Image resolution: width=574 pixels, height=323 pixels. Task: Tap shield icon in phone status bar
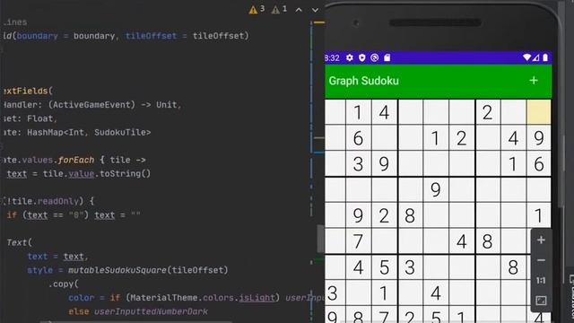362,57
